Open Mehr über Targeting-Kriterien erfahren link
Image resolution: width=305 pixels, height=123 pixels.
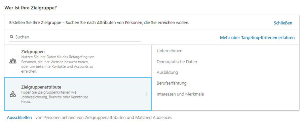257,38
